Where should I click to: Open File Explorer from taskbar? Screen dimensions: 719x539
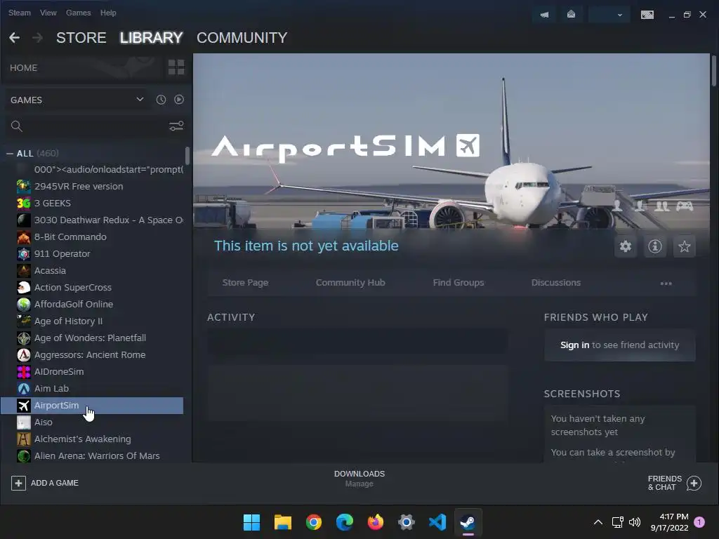pos(282,522)
